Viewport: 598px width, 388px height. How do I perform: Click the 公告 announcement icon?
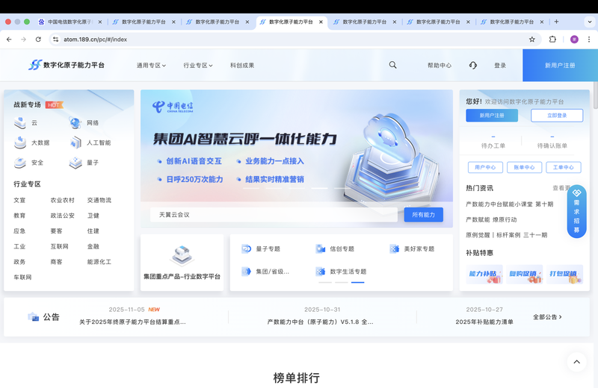coord(33,317)
